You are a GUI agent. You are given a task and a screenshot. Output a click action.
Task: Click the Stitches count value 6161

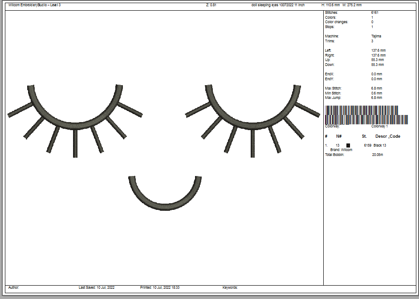coord(375,13)
